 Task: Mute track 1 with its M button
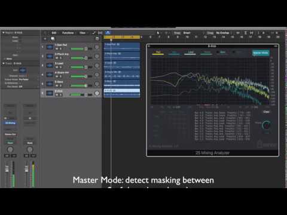pos(57,49)
